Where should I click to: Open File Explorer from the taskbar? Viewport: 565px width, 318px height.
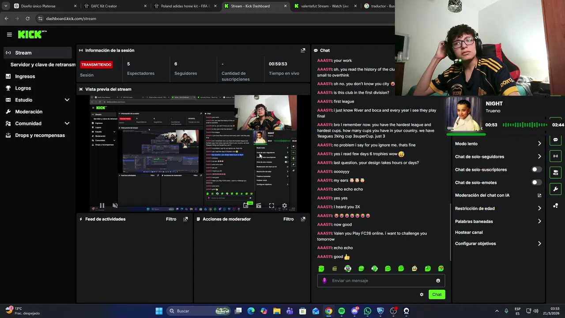click(x=277, y=311)
